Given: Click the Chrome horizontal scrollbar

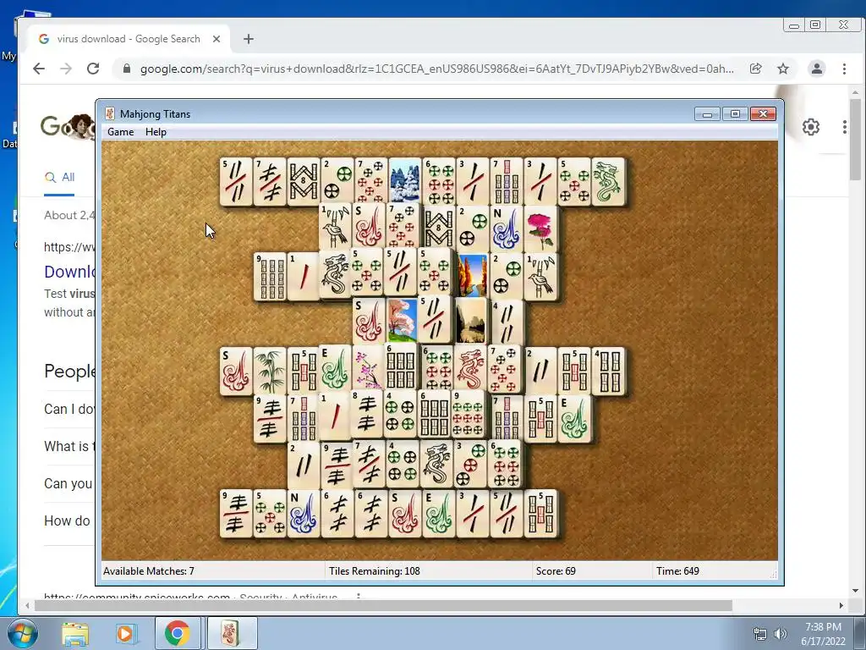Looking at the screenshot, I should (x=383, y=606).
